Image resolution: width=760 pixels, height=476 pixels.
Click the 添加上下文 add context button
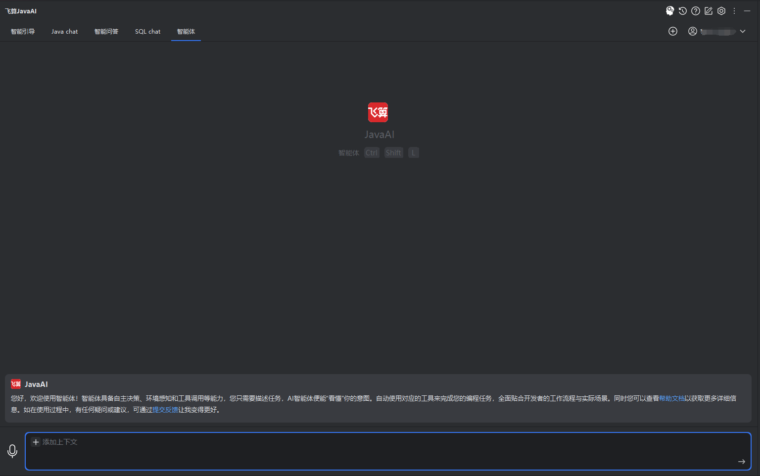pos(55,442)
